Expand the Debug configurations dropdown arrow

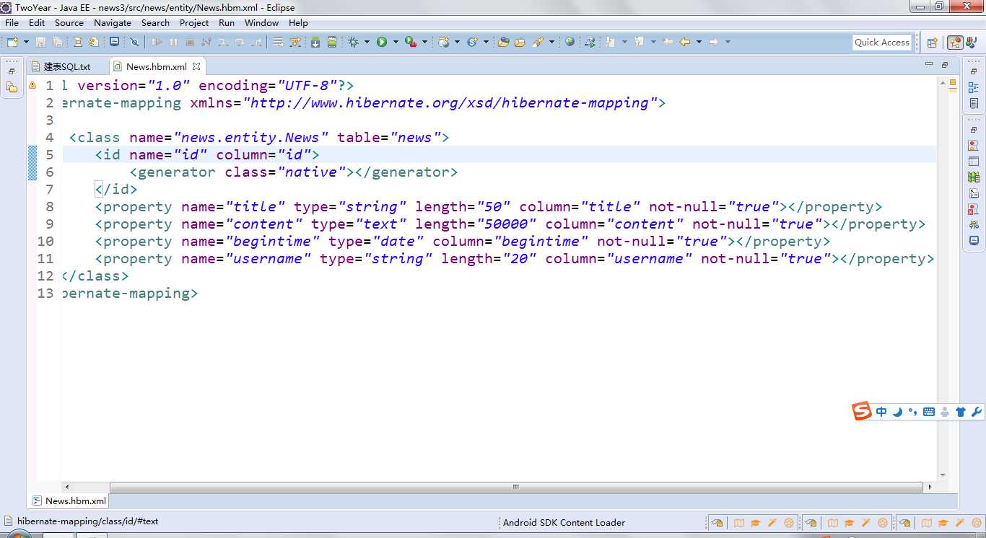pos(367,42)
